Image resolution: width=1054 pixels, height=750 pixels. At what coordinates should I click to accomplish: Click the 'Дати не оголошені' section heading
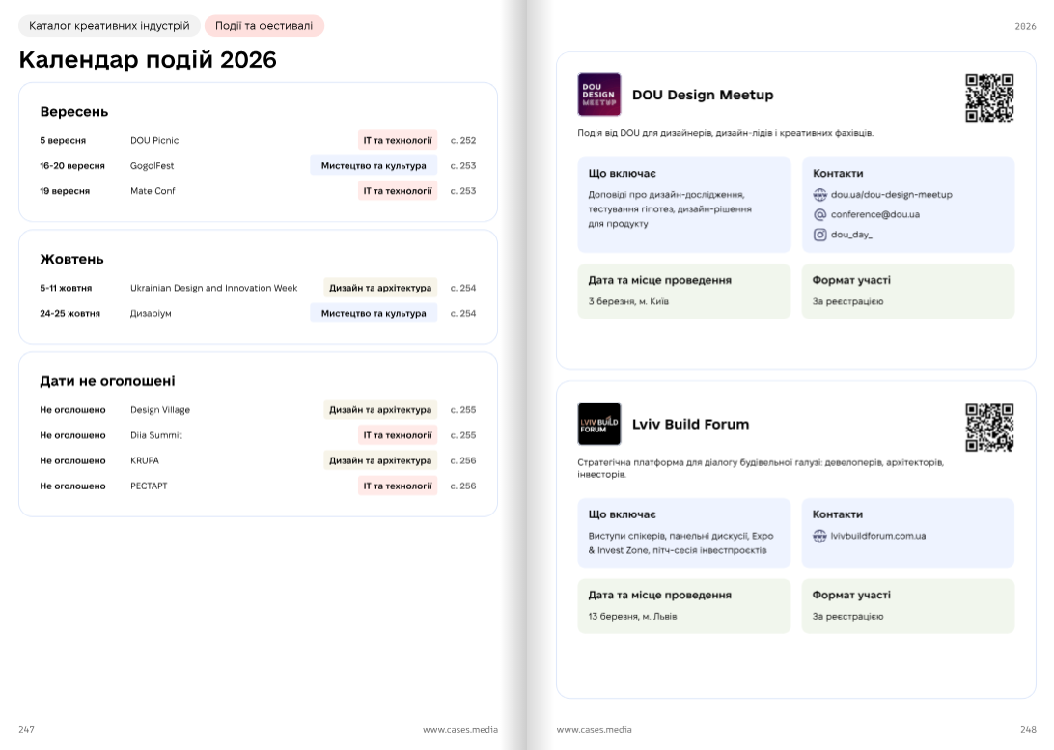click(x=107, y=381)
